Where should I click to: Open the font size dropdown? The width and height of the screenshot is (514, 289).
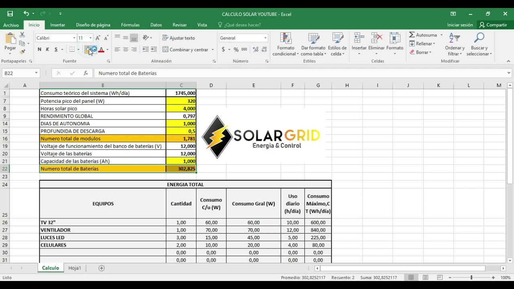(90, 38)
